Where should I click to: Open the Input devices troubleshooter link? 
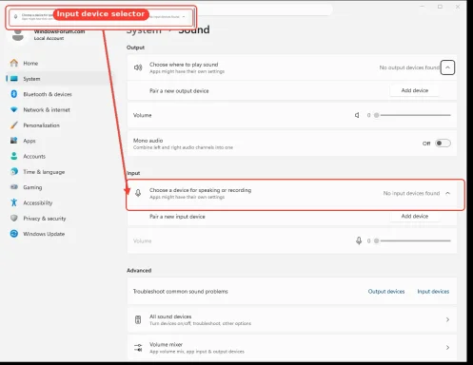(x=433, y=292)
